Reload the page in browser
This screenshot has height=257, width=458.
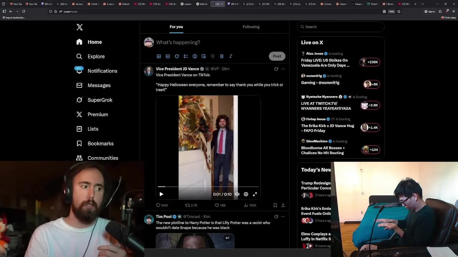(24, 11)
